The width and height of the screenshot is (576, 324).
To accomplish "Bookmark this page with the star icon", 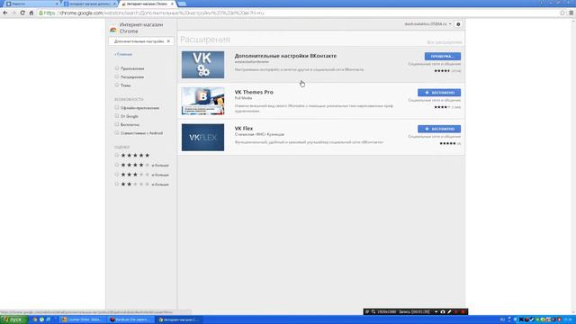I will point(562,13).
